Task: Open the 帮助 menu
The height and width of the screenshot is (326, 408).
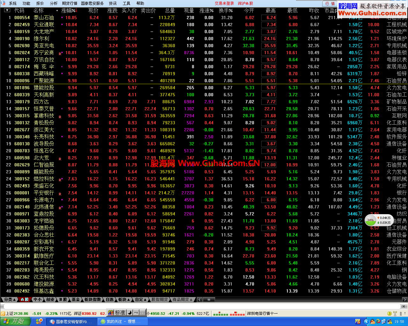Action: 140,3
